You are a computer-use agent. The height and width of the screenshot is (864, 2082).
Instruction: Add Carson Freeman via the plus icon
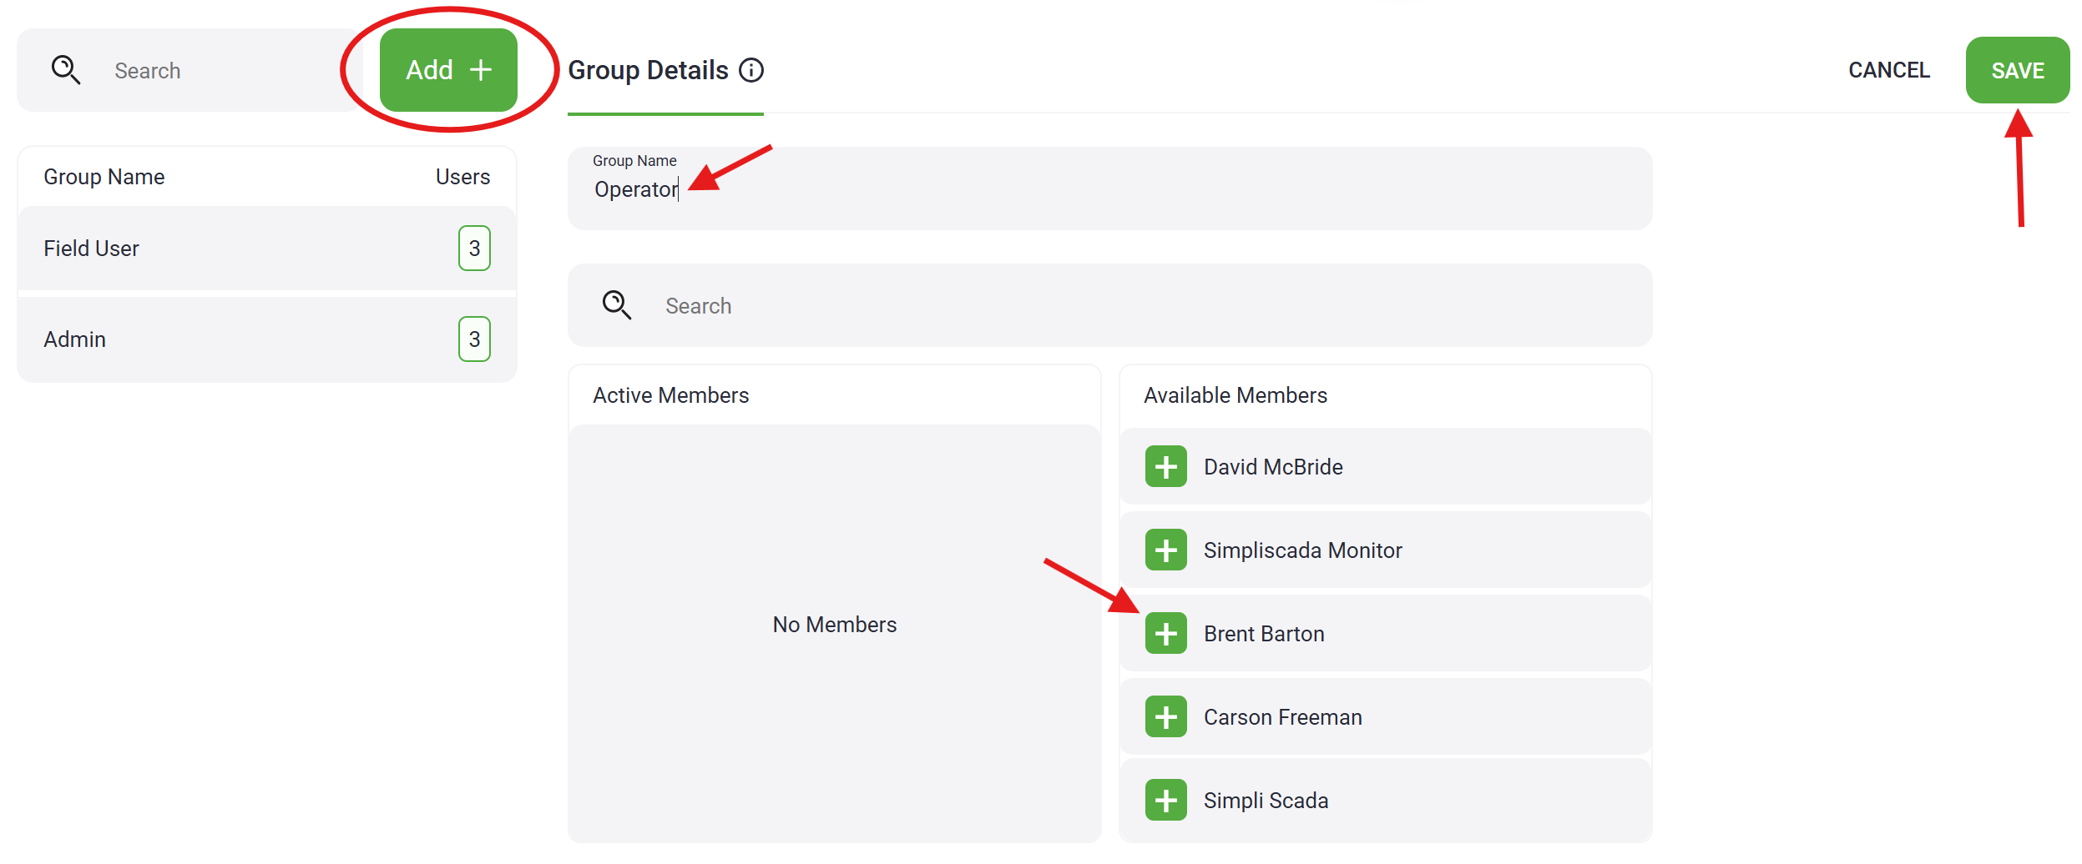[1165, 716]
